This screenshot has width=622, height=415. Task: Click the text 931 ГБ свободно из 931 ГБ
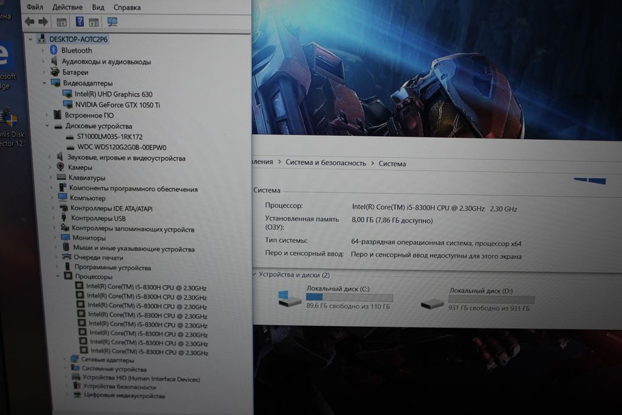coord(489,308)
